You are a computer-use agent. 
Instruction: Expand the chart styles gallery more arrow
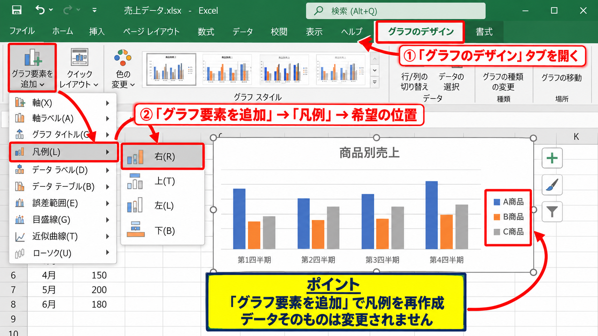(374, 82)
